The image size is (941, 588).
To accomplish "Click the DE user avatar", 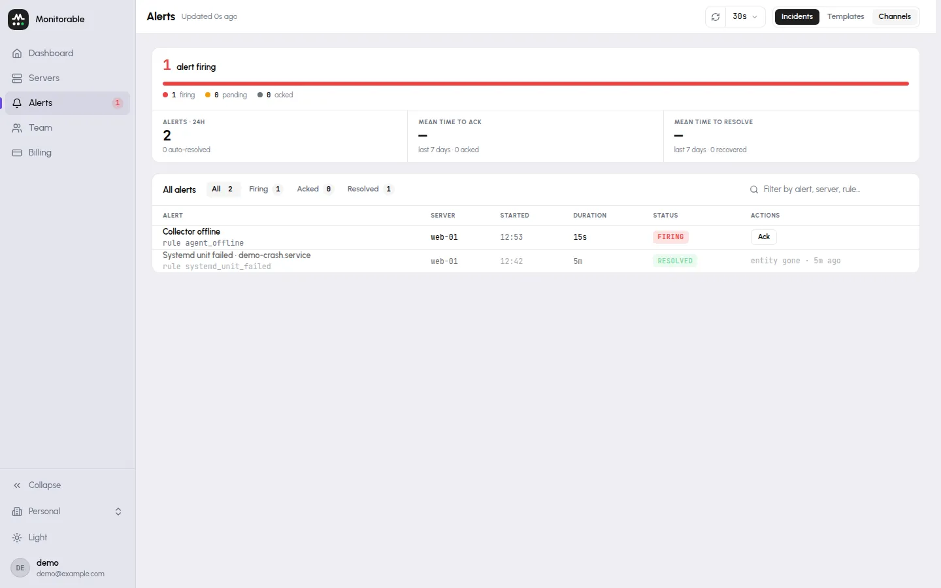I will coord(20,568).
